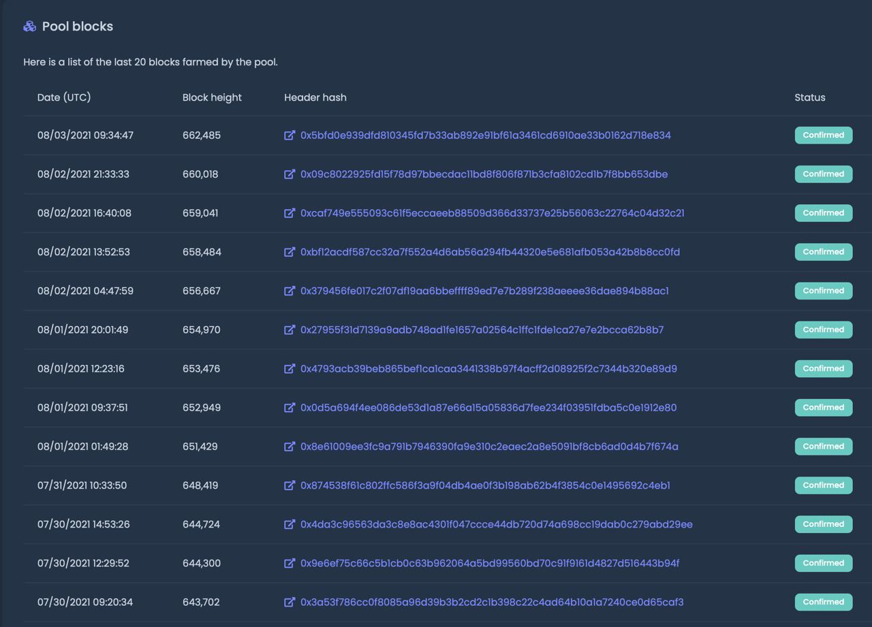Open external link icon for block 648,419
Image resolution: width=872 pixels, height=627 pixels.
[290, 485]
